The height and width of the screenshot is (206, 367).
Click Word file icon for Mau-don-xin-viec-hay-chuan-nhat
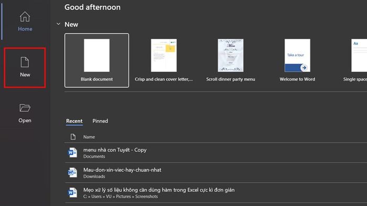[x=72, y=173]
